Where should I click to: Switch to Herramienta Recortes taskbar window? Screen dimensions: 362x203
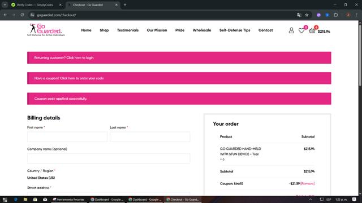pos(69,200)
